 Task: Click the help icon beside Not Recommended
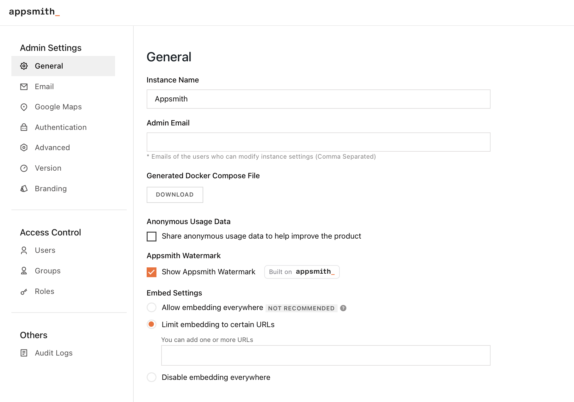(343, 308)
